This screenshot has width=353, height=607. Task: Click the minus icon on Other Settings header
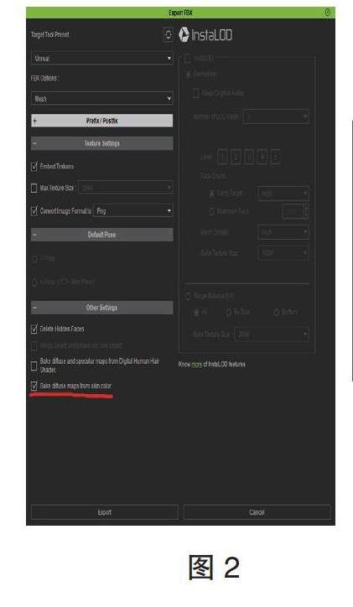(x=35, y=308)
